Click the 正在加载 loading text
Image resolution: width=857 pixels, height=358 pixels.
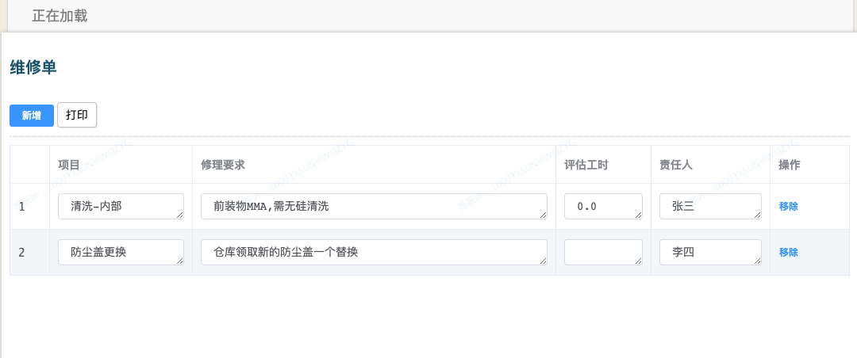click(60, 16)
